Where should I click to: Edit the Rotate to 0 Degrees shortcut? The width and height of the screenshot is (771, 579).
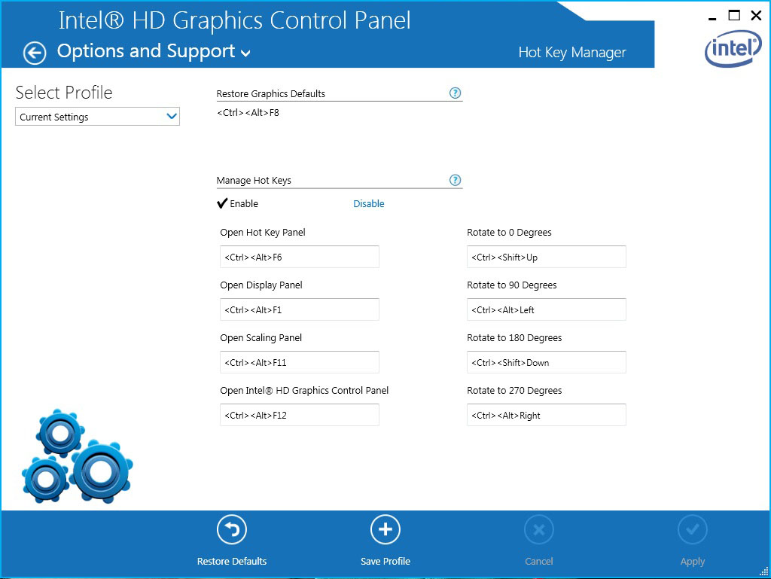tap(546, 257)
